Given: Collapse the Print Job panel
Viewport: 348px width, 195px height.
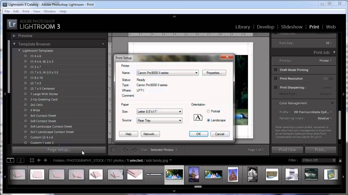Looking at the screenshot, I should (x=334, y=53).
